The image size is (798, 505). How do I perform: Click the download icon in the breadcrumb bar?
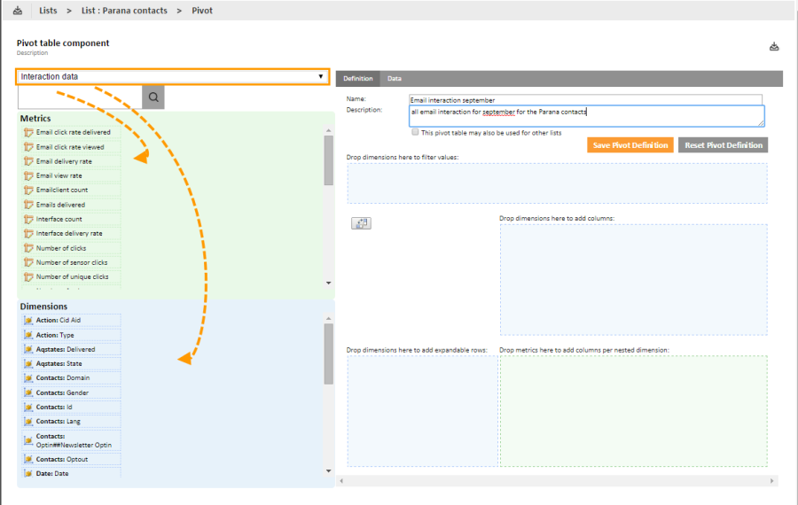[18, 11]
